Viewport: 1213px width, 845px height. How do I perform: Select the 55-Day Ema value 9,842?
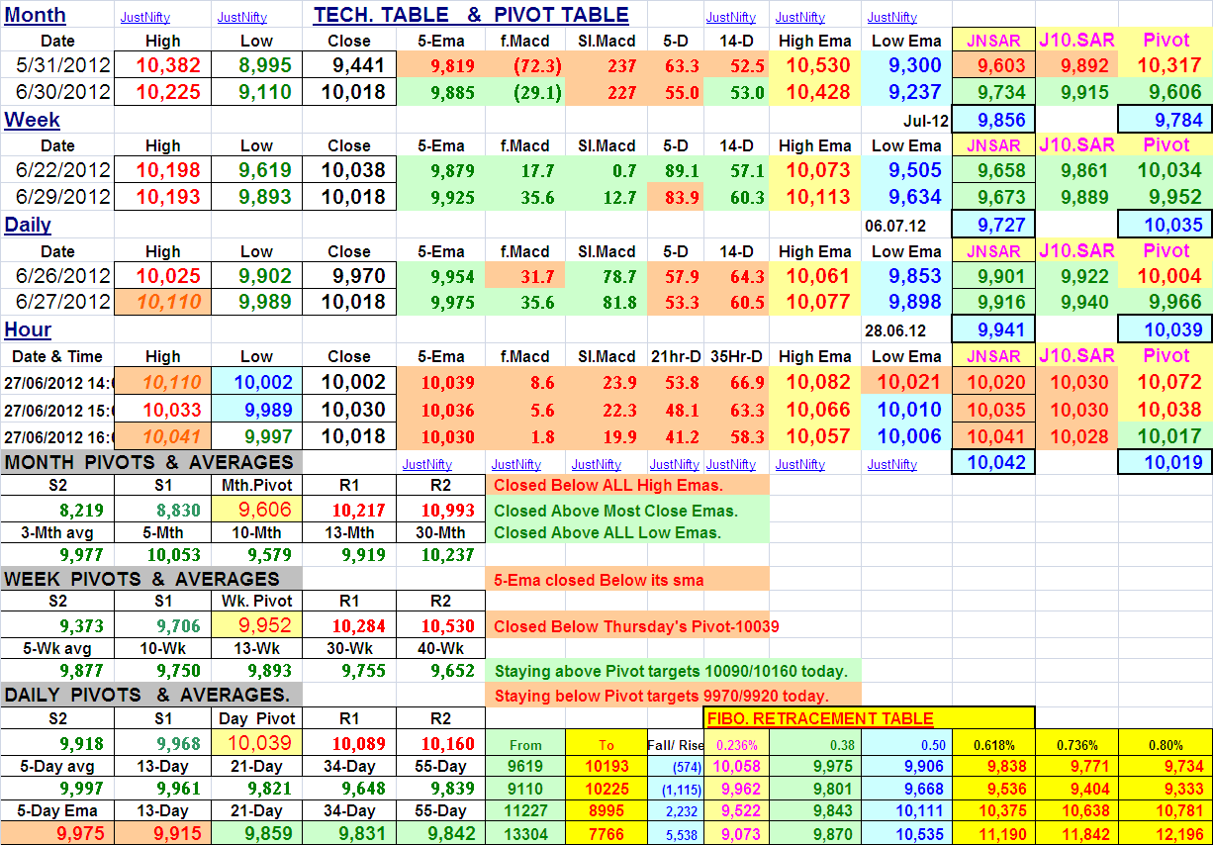coord(441,834)
